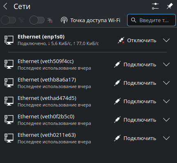Viewport: 177px width, 163px height.
Task: Go back using the left arrow
Action: (5, 7)
